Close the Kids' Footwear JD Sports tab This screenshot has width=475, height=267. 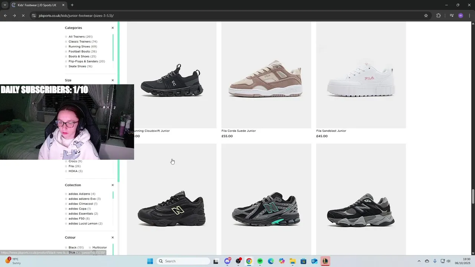click(63, 5)
